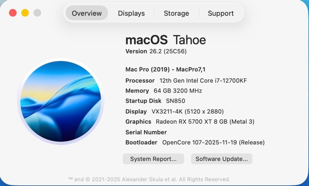Select the macOS Tahoe title text
The image size is (309, 186).
(x=166, y=40)
